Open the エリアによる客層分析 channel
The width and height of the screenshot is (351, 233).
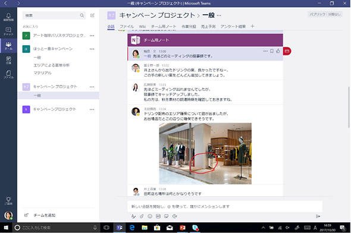pyautogui.click(x=52, y=65)
